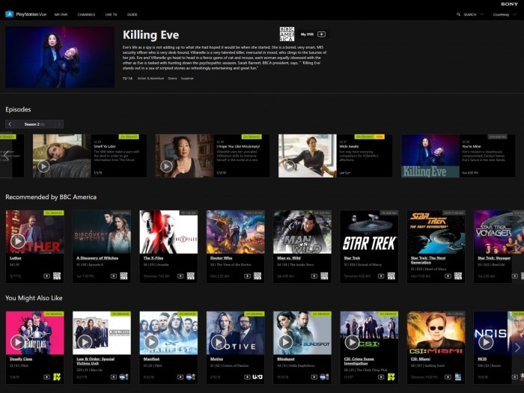Open Star Trek: The Next Generation link
Screen dimensions: 524x393
(x=428, y=260)
